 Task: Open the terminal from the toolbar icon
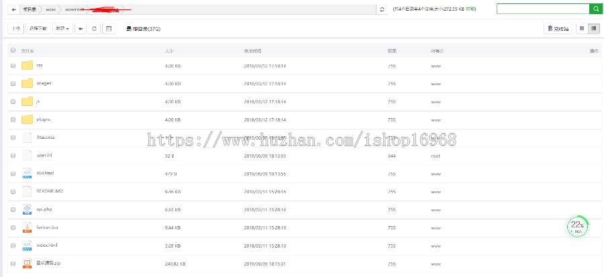pyautogui.click(x=109, y=28)
